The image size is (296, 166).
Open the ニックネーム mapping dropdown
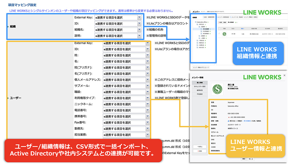(x=126, y=104)
